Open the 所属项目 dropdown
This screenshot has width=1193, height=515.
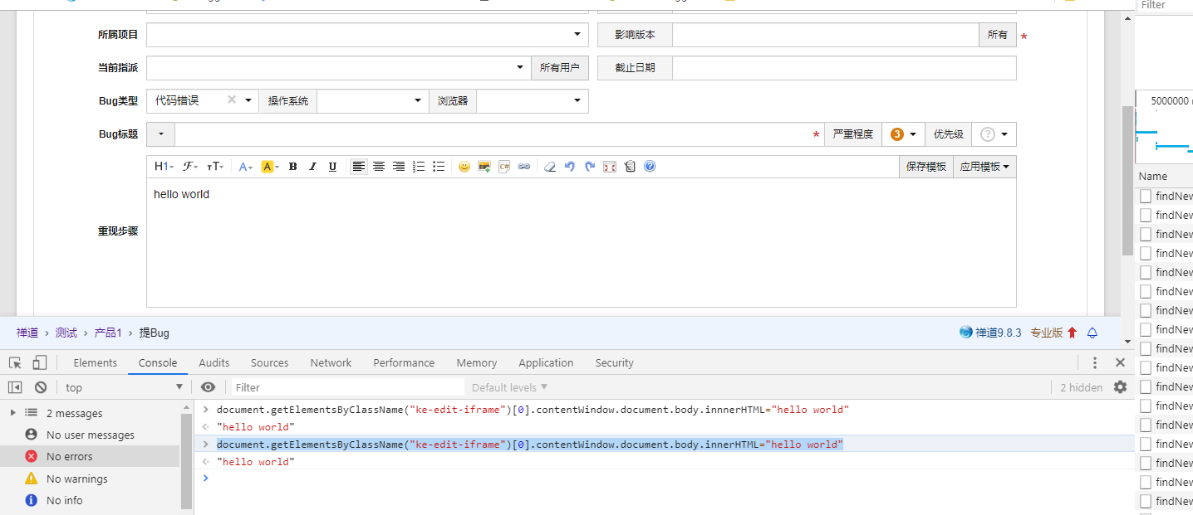368,35
